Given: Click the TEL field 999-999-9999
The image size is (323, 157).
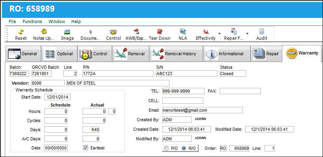Looking at the screenshot, I should click(x=183, y=91).
